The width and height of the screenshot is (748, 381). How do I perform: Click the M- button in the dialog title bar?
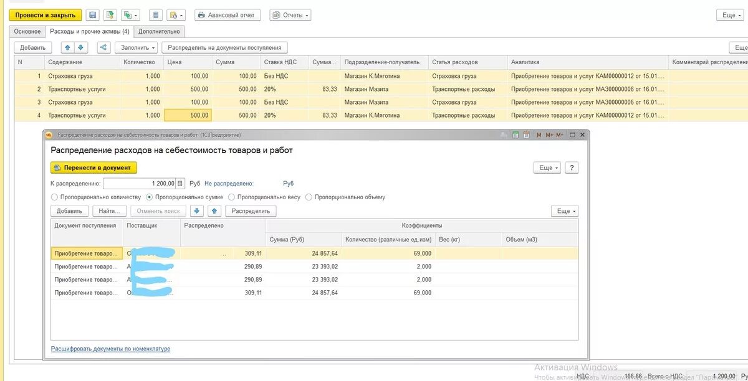(x=559, y=135)
